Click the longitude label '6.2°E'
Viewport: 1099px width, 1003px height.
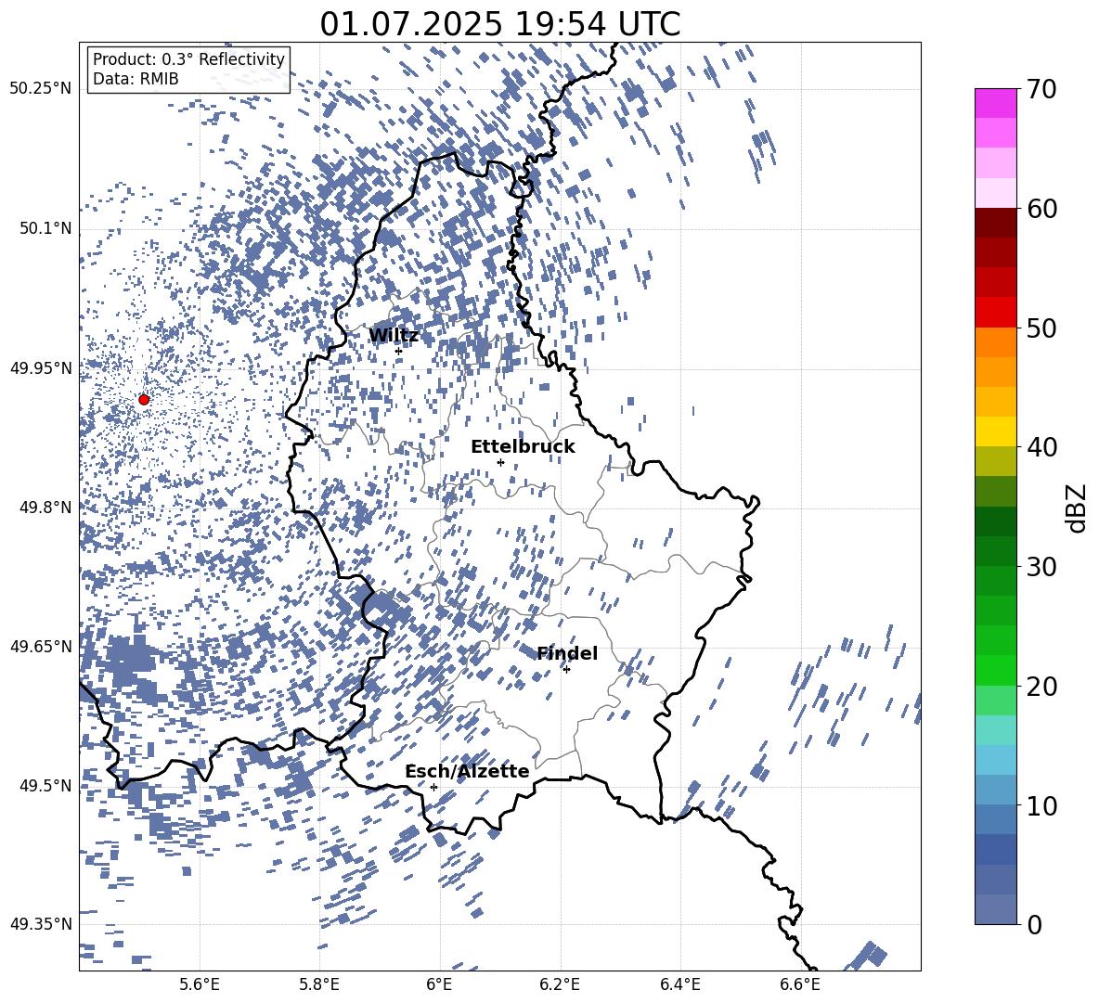click(x=560, y=984)
